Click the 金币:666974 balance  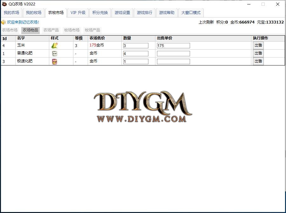point(242,22)
